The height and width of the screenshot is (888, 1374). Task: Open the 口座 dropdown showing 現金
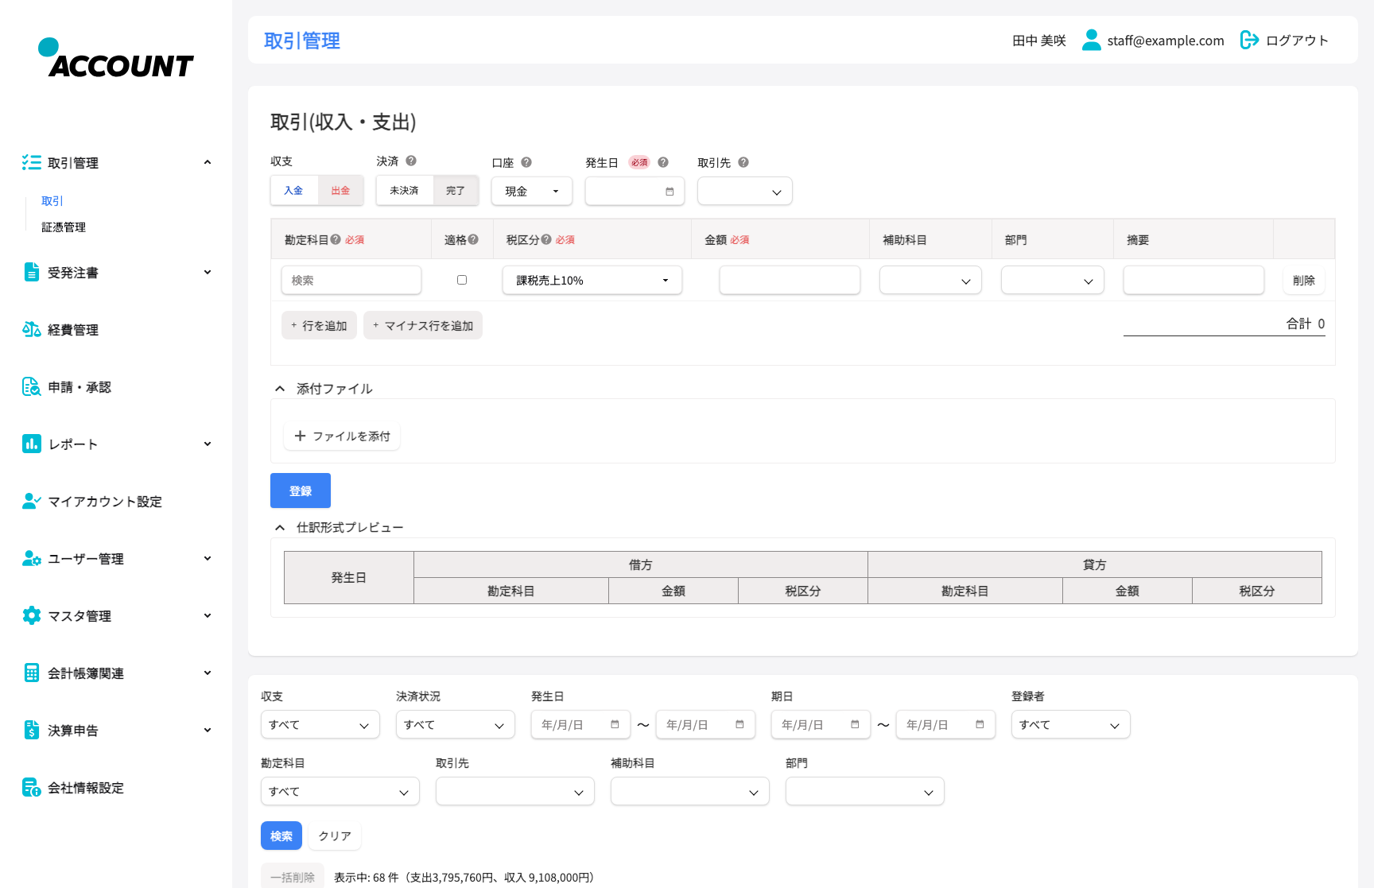(x=532, y=191)
